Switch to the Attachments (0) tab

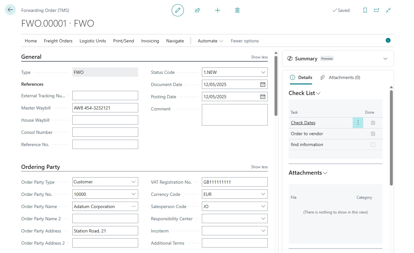[x=340, y=77]
